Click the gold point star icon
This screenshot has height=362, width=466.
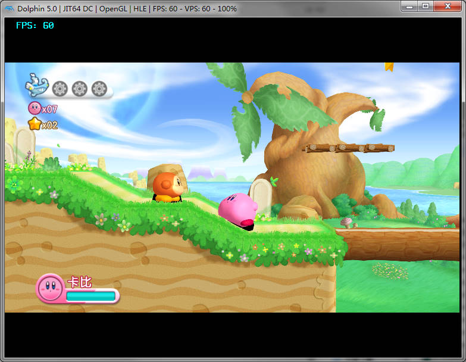click(35, 124)
